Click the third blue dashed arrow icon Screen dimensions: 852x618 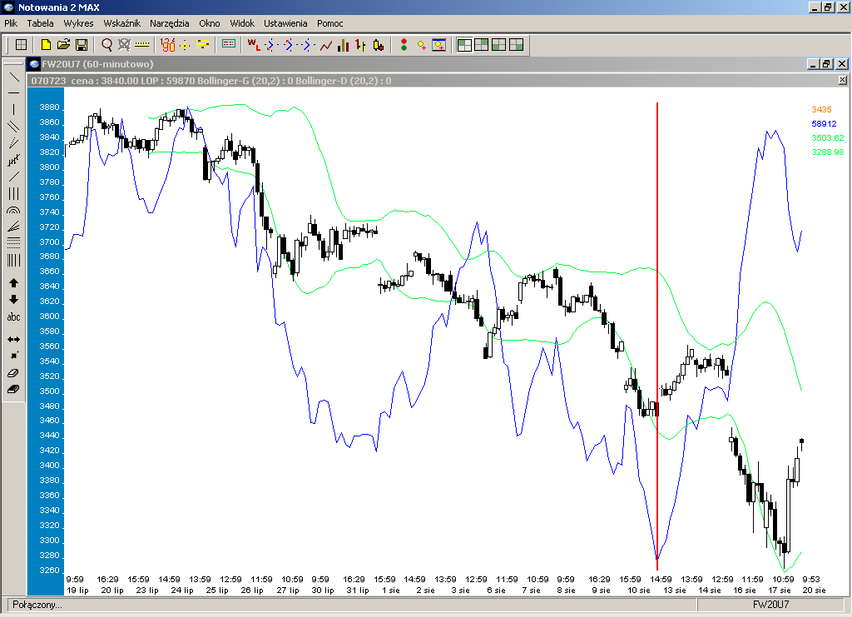tap(308, 45)
